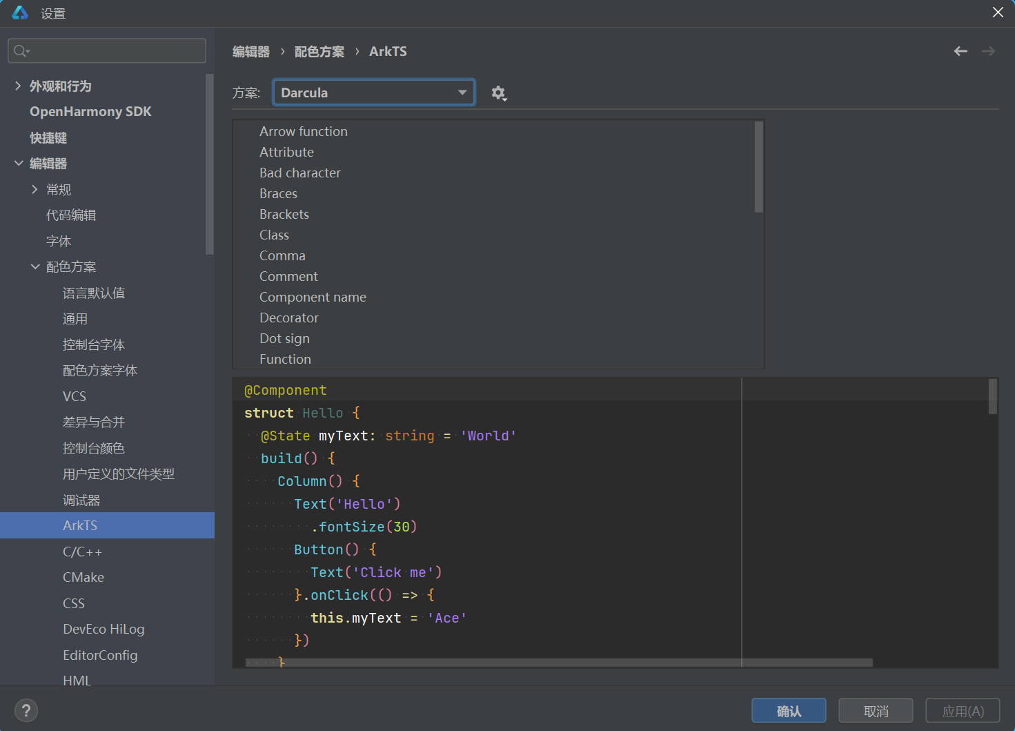Viewport: 1015px width, 731px height.
Task: Click @Component in the code preview
Action: (x=286, y=390)
